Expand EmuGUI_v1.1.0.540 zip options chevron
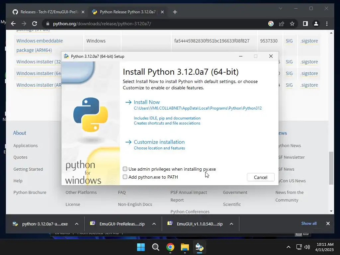The height and width of the screenshot is (255, 340). (x=231, y=224)
